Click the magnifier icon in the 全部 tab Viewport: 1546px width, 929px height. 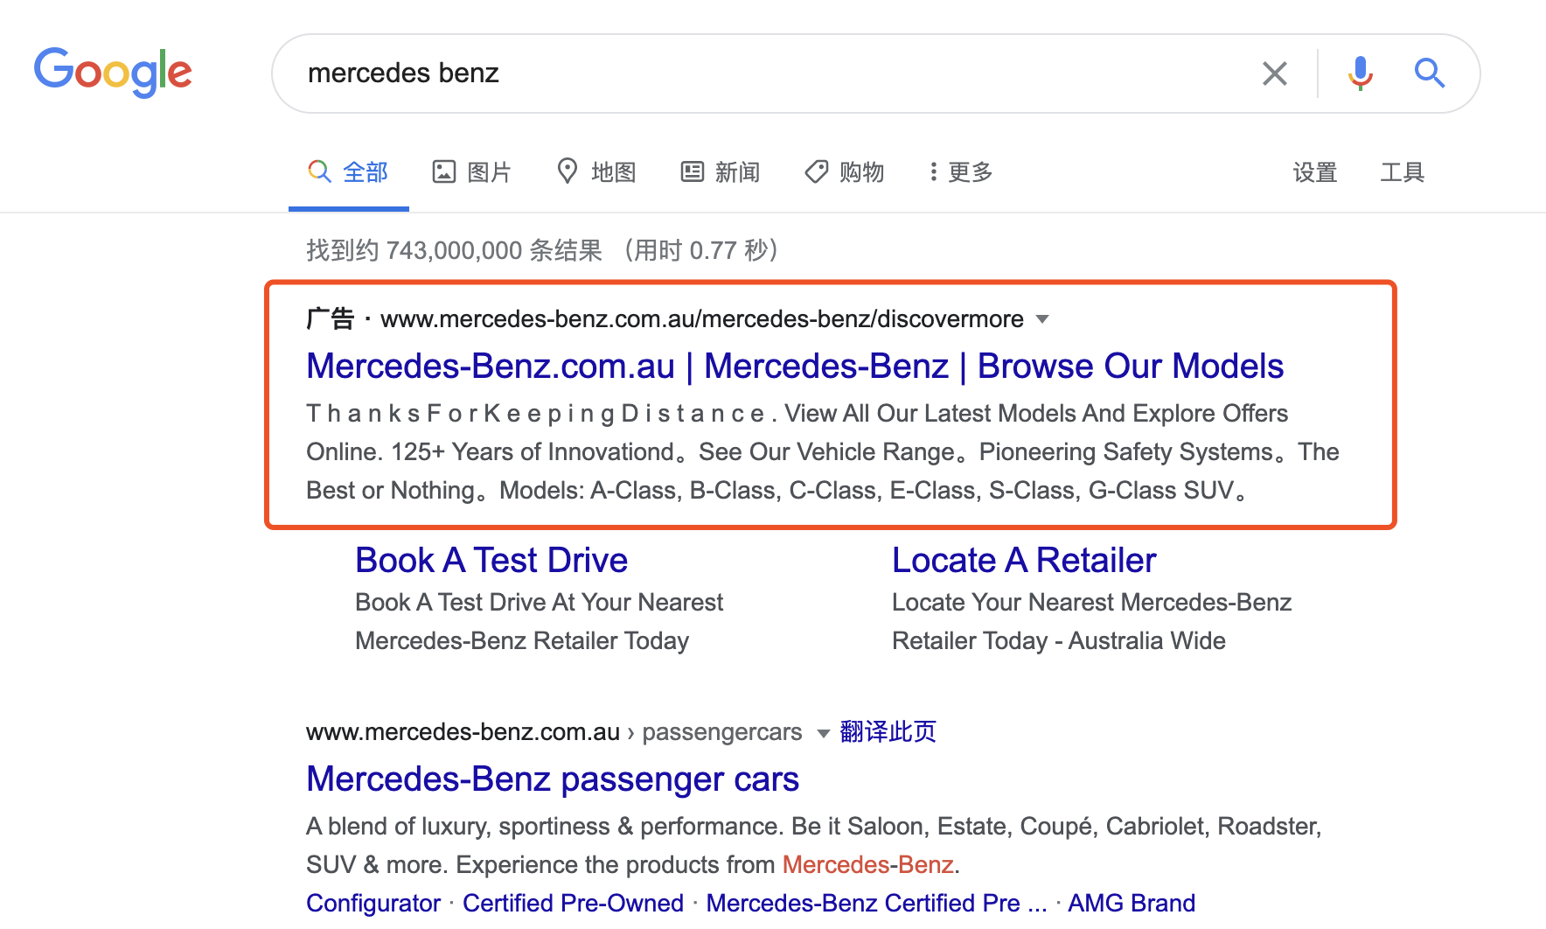click(x=319, y=171)
